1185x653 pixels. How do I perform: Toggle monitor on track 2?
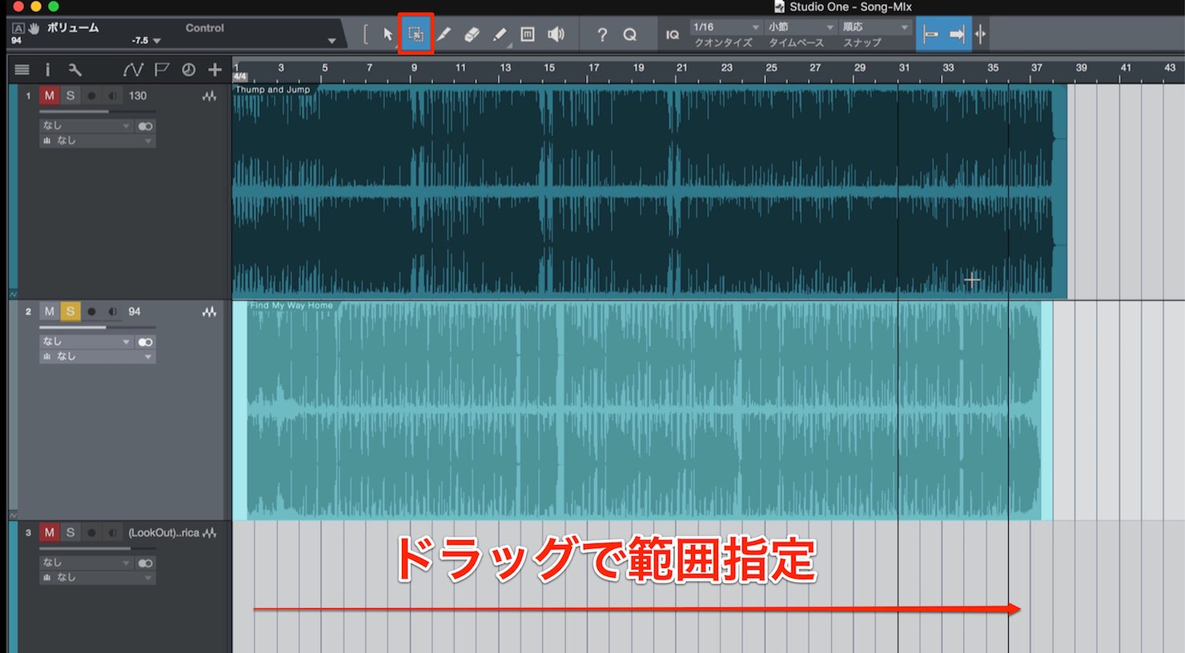point(112,312)
